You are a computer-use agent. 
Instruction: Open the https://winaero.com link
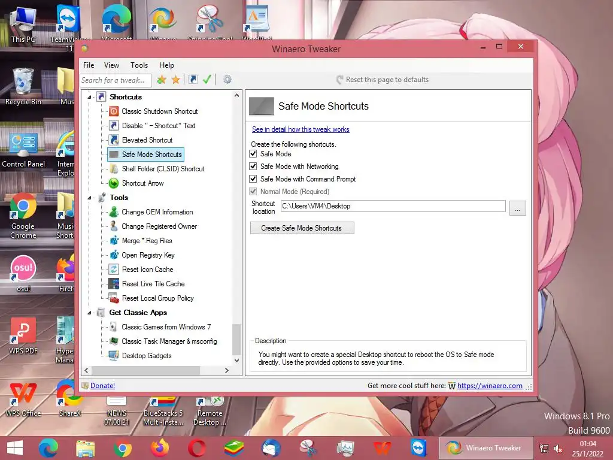click(x=490, y=386)
